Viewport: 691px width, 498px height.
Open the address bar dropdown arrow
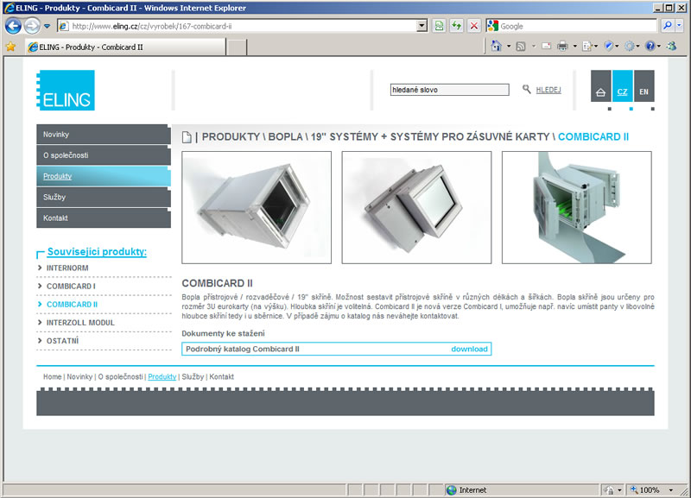click(422, 26)
